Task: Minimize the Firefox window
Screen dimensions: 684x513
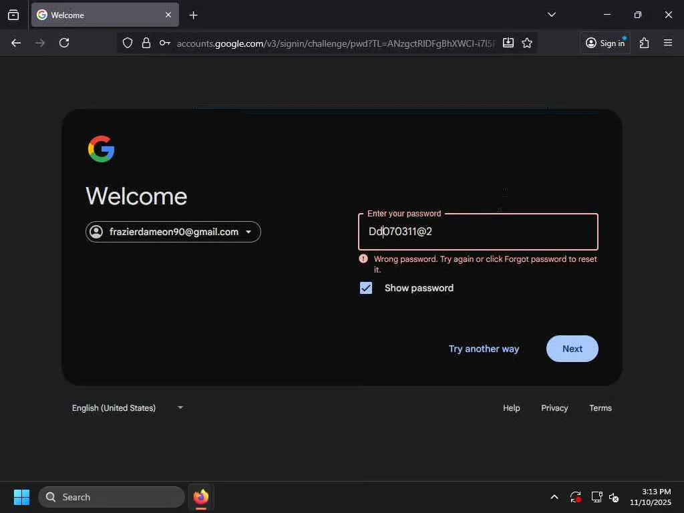Action: pos(607,15)
